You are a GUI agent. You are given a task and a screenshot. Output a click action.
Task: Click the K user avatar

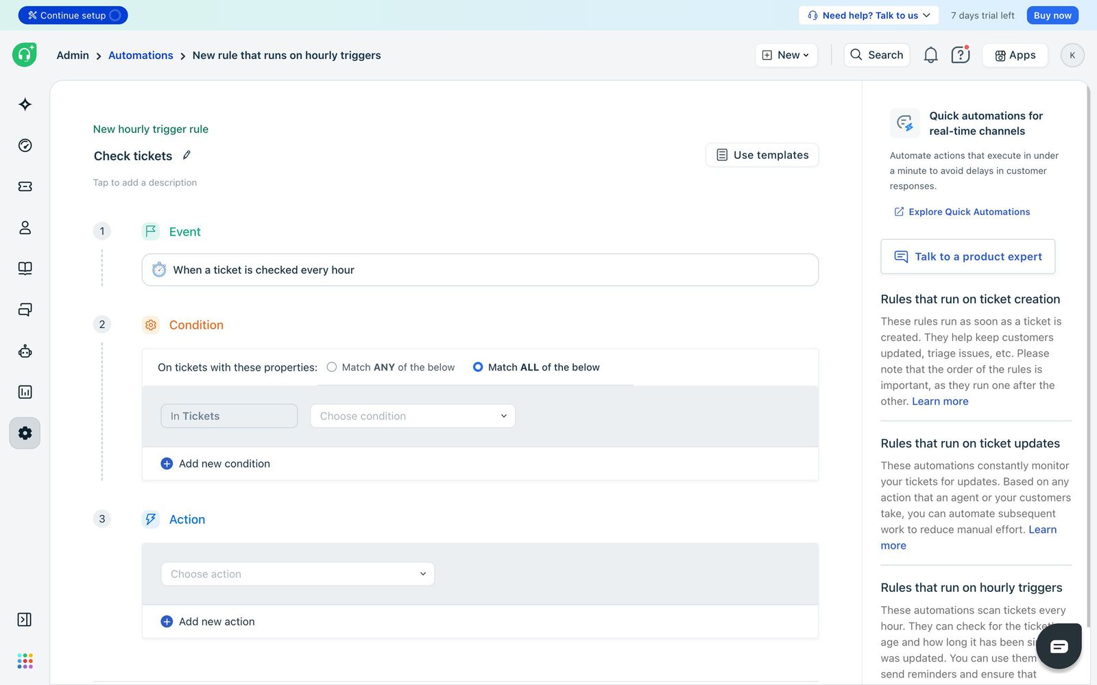(1072, 55)
